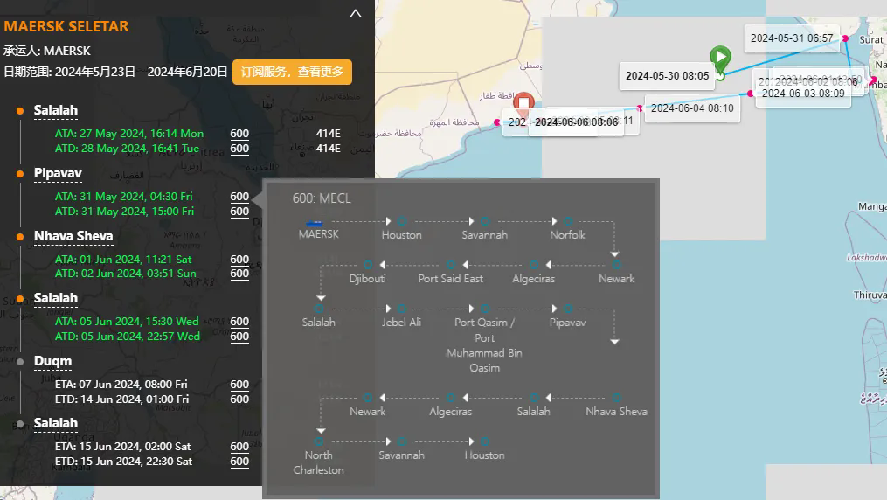Image resolution: width=887 pixels, height=500 pixels.
Task: Click voyage 414E beside ATD 28 May
Action: tap(328, 149)
